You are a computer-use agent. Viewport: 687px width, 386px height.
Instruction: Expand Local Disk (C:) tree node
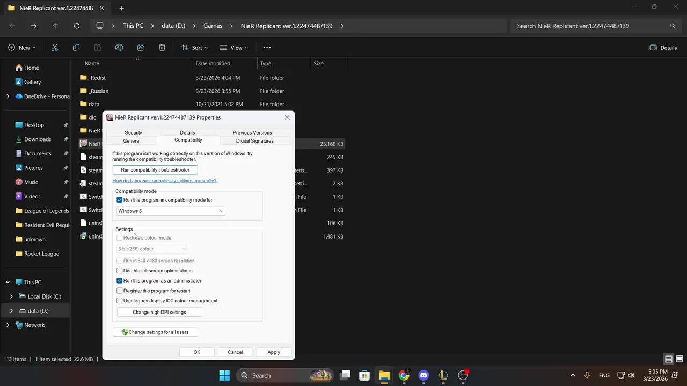pyautogui.click(x=11, y=296)
